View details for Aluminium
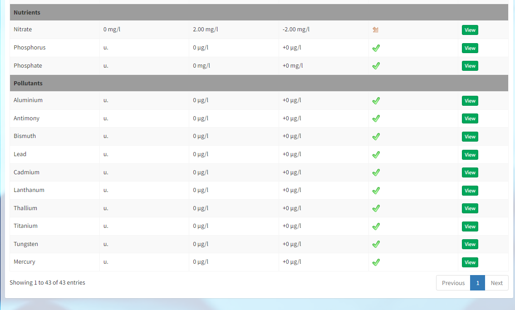This screenshot has width=515, height=310. pos(470,101)
